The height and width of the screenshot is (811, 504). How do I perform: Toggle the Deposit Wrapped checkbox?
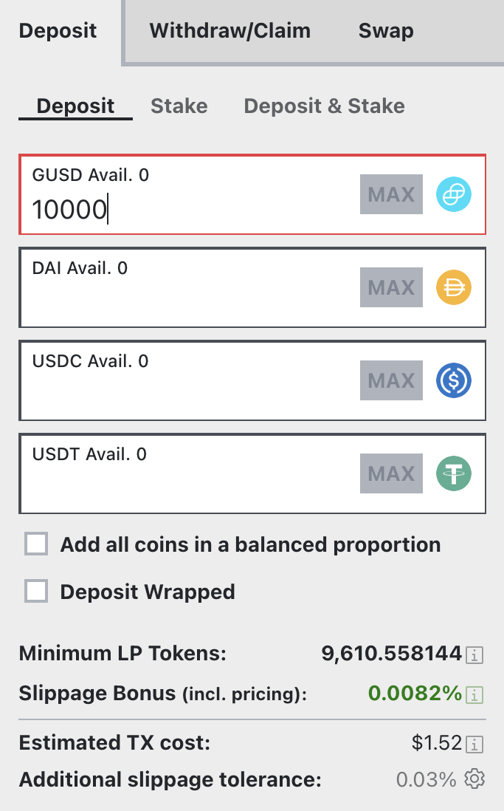tap(36, 592)
